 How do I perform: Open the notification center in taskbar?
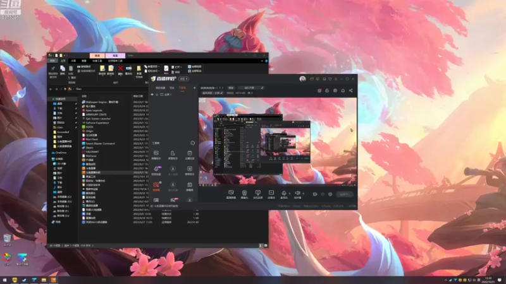pyautogui.click(x=500, y=280)
